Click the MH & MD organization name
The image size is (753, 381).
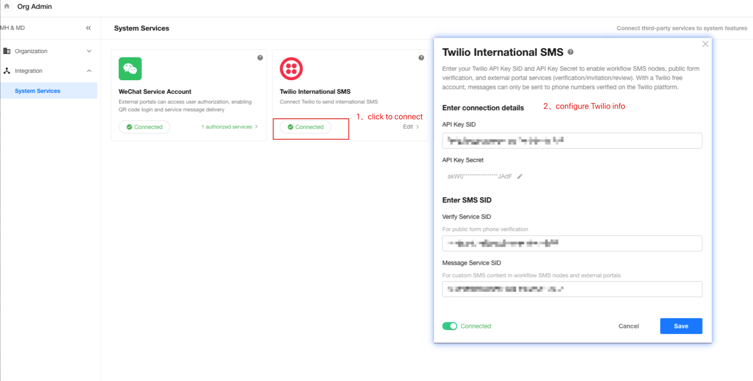pos(12,28)
